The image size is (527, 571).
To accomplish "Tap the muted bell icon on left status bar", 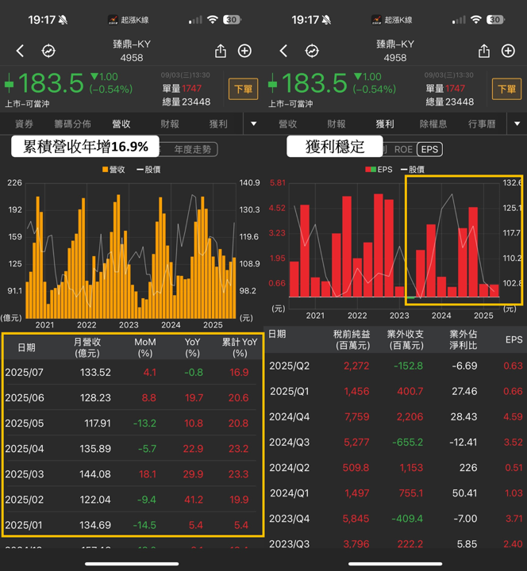I will pos(63,20).
